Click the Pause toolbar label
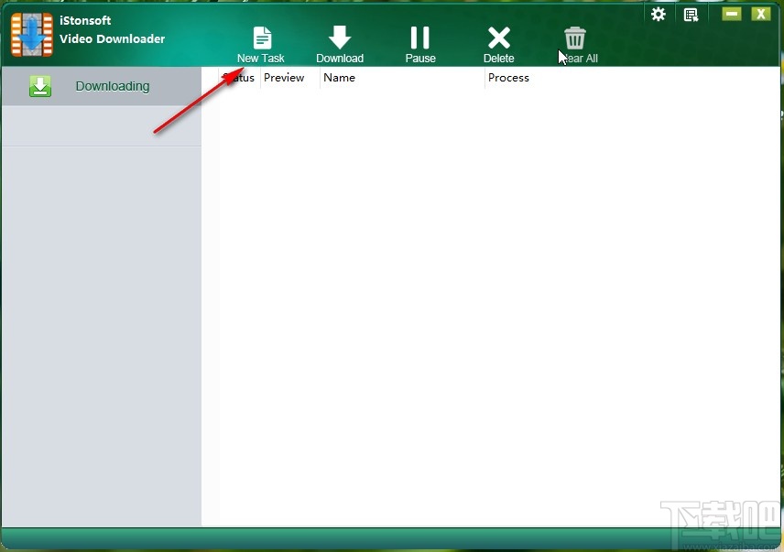 (x=419, y=57)
